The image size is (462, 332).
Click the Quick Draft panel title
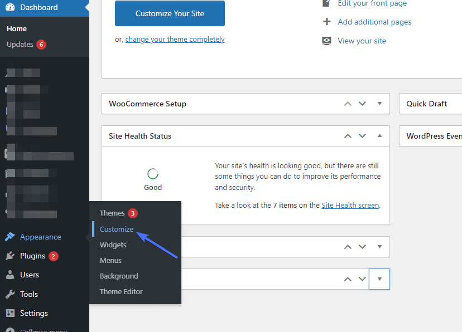(x=427, y=104)
